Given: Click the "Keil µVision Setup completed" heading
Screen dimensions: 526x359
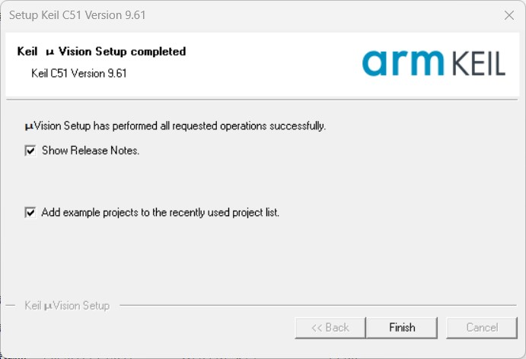Looking at the screenshot, I should [x=101, y=52].
